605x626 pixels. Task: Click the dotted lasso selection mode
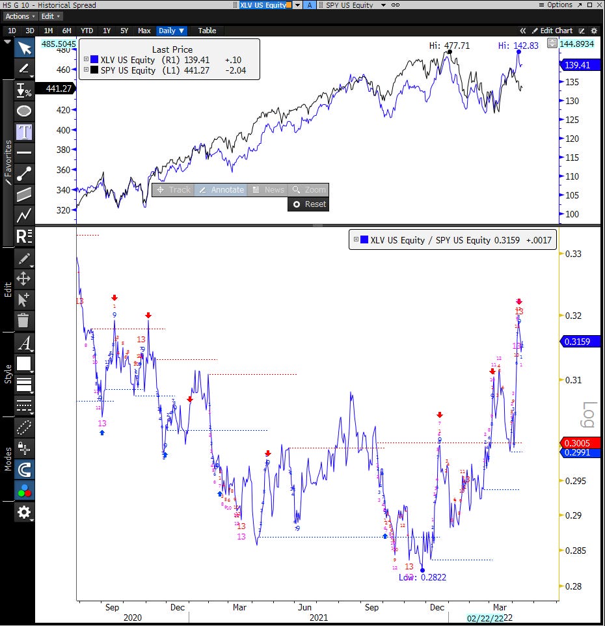tap(24, 428)
